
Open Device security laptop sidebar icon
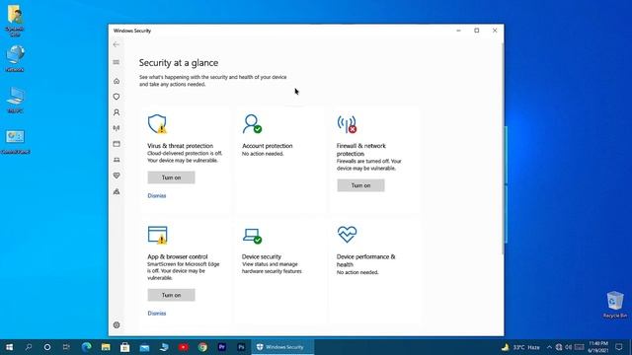(x=117, y=160)
